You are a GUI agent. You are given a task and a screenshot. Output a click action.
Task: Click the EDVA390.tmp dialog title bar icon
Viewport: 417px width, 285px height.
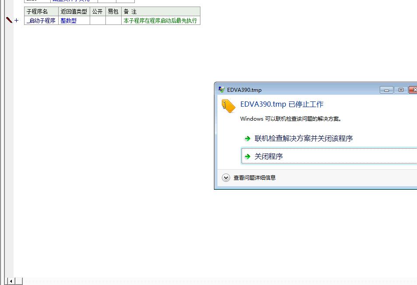coord(221,90)
